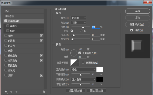Click the 复位 button
The width and height of the screenshot is (153, 95).
coord(138,18)
